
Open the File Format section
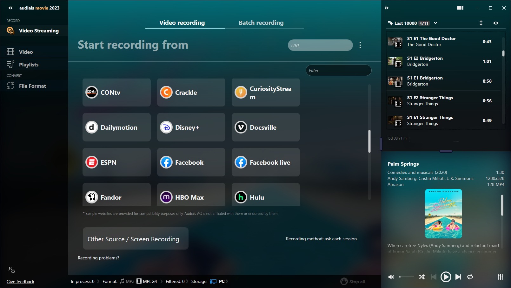coord(32,86)
